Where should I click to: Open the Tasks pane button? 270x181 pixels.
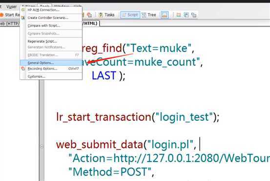pyautogui.click(x=106, y=15)
